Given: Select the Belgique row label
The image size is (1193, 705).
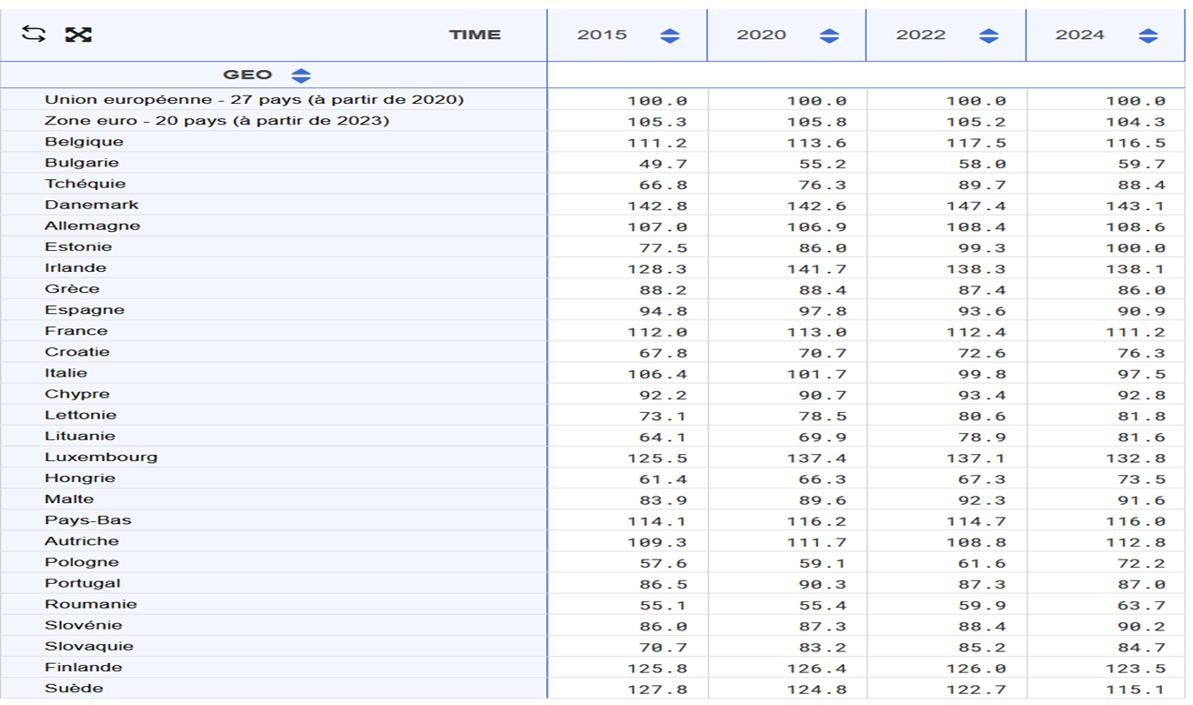Looking at the screenshot, I should coord(84,142).
